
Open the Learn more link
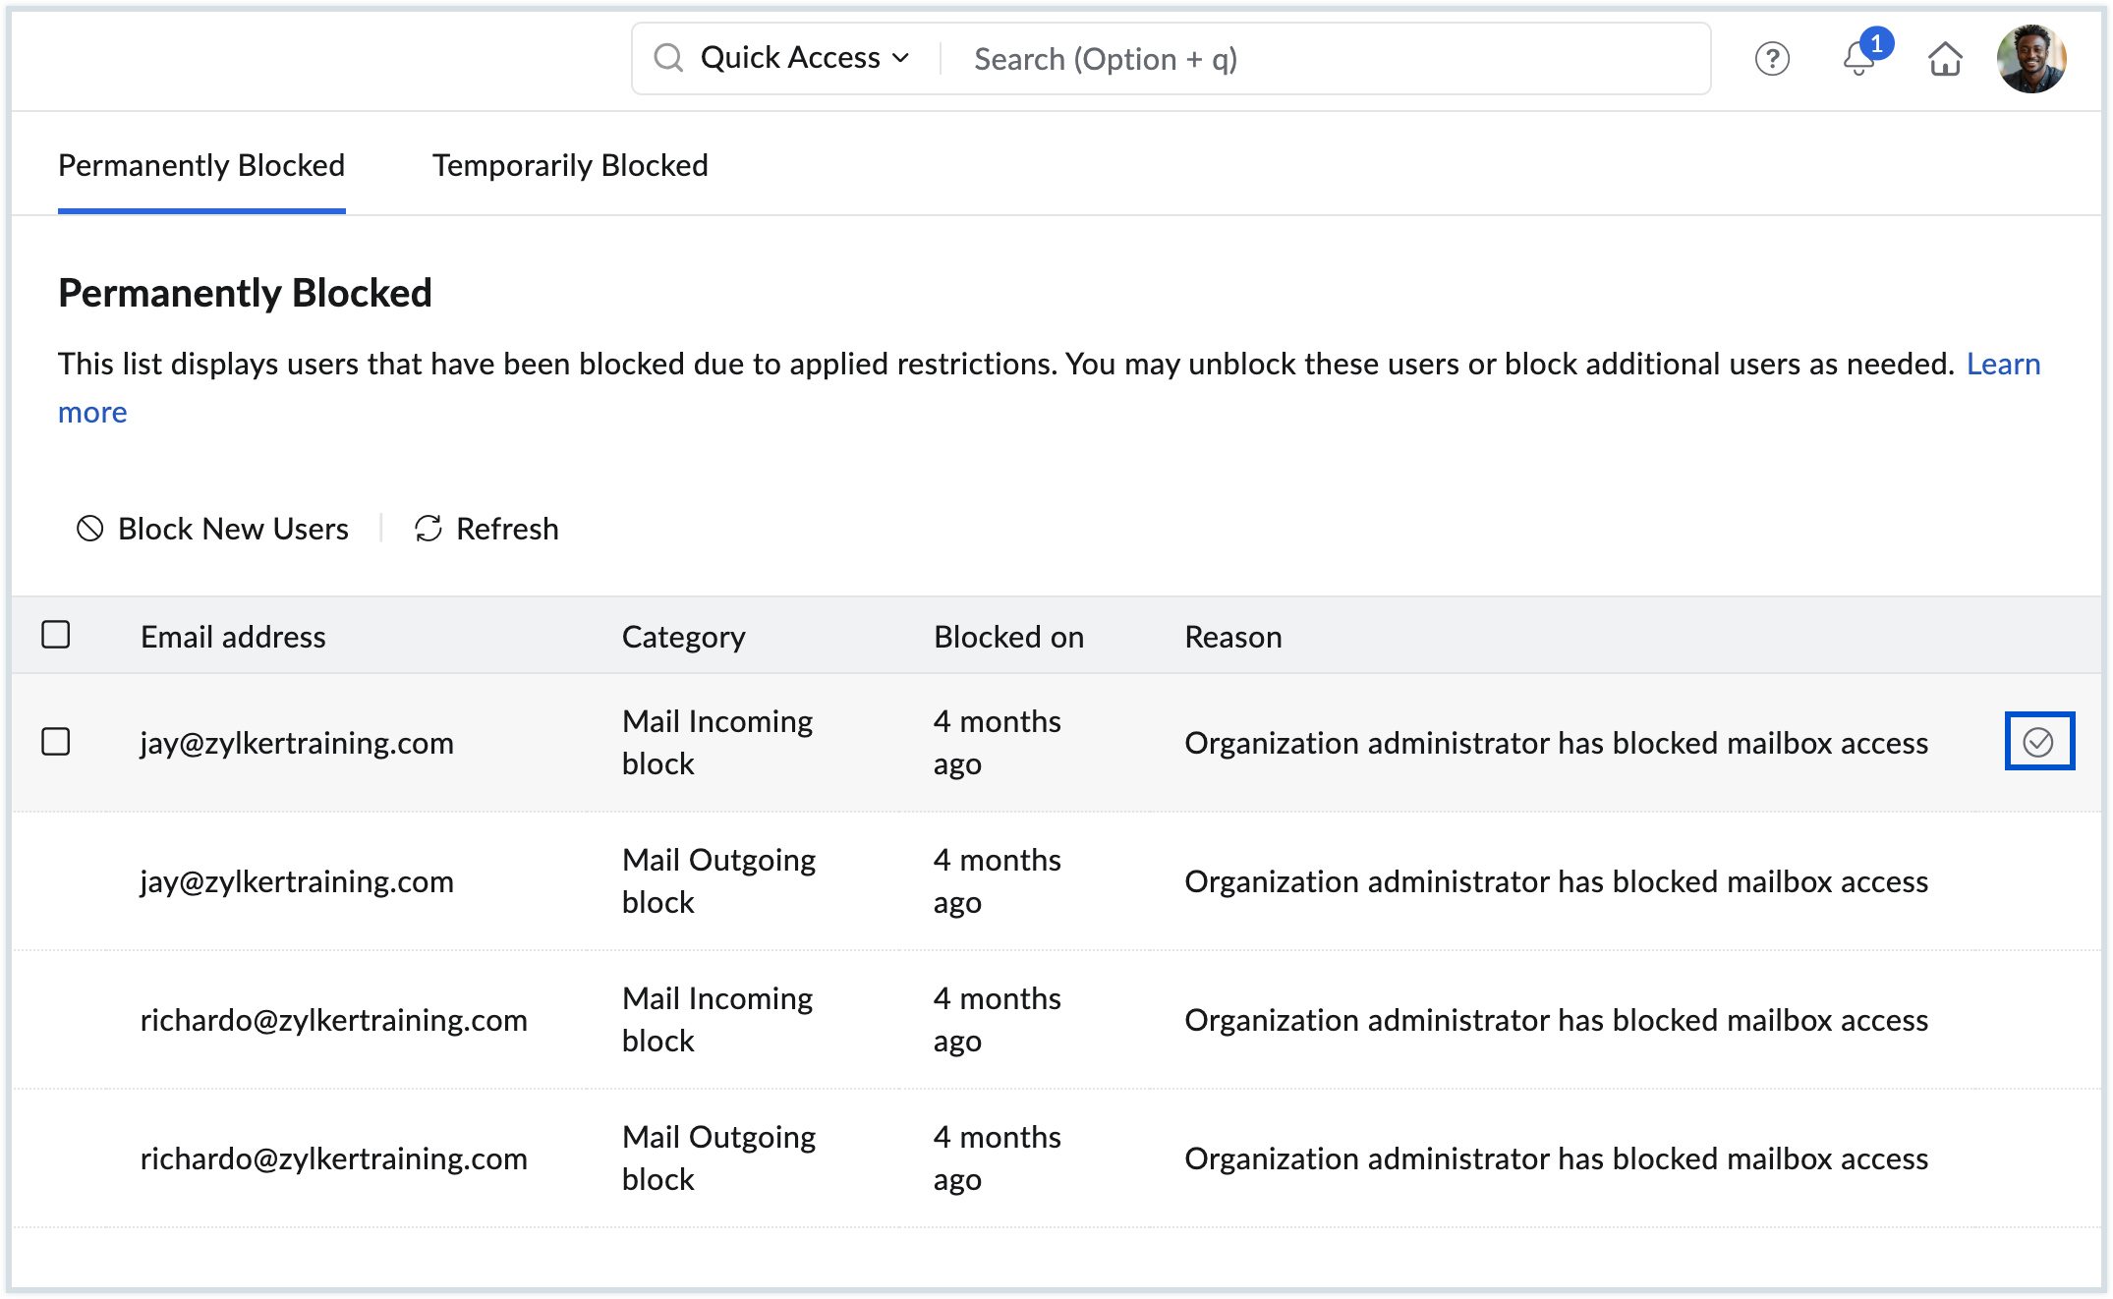(x=2003, y=364)
